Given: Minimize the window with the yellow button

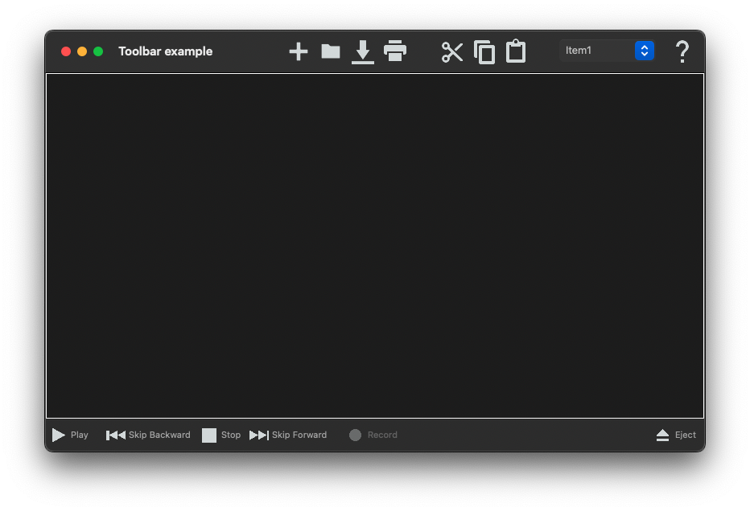Looking at the screenshot, I should click(82, 51).
